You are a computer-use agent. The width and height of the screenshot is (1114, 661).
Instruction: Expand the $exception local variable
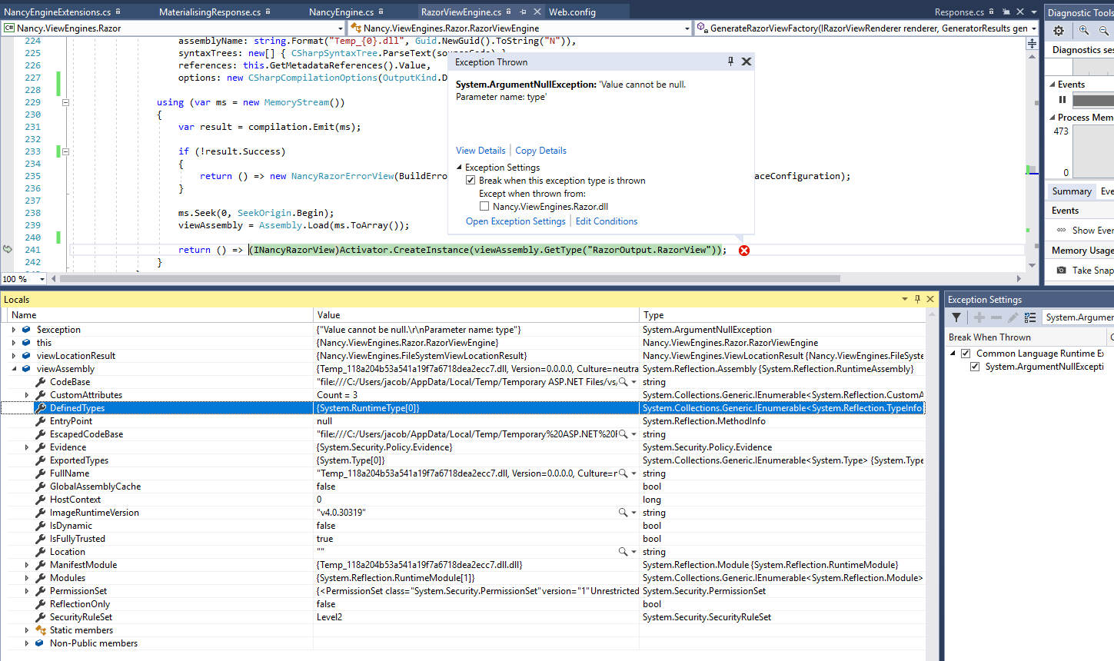tap(13, 330)
